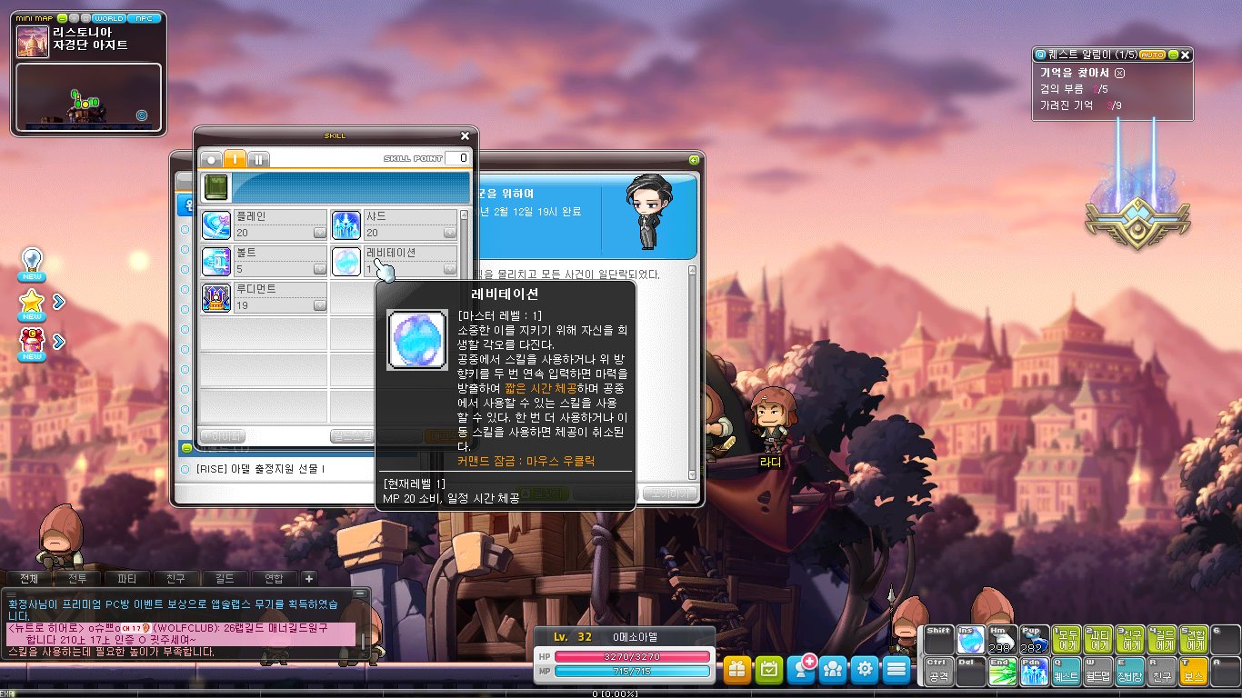Click the Ins levitation quickslot
The width and height of the screenshot is (1242, 698).
[x=971, y=640]
